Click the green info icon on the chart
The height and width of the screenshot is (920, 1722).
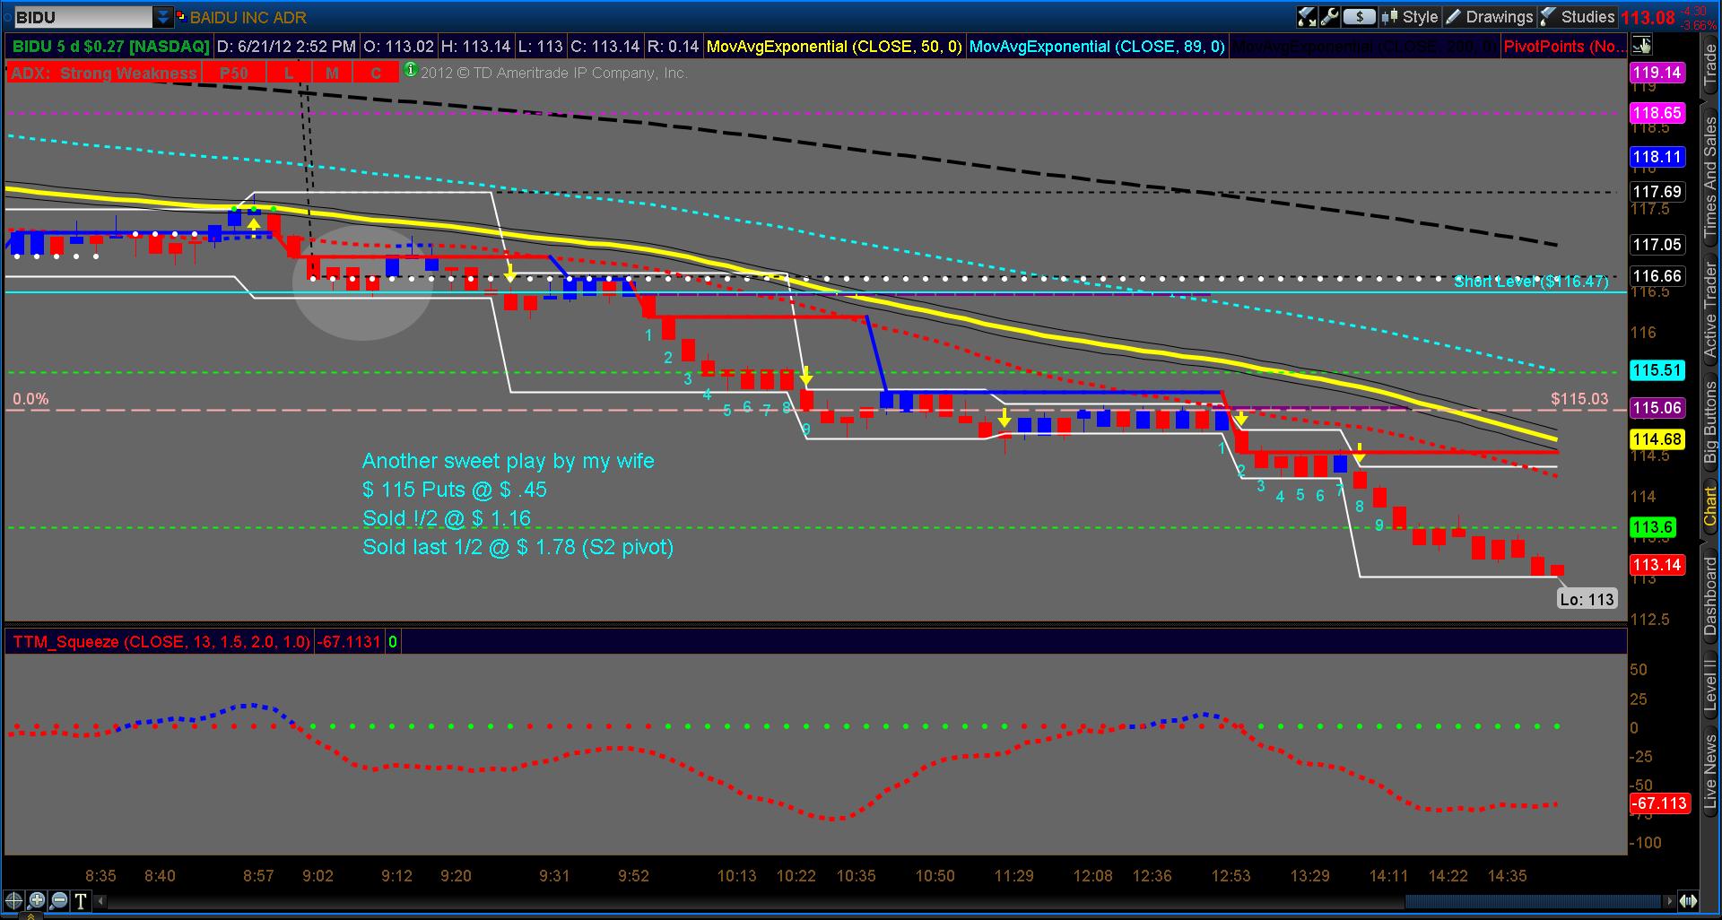click(410, 69)
